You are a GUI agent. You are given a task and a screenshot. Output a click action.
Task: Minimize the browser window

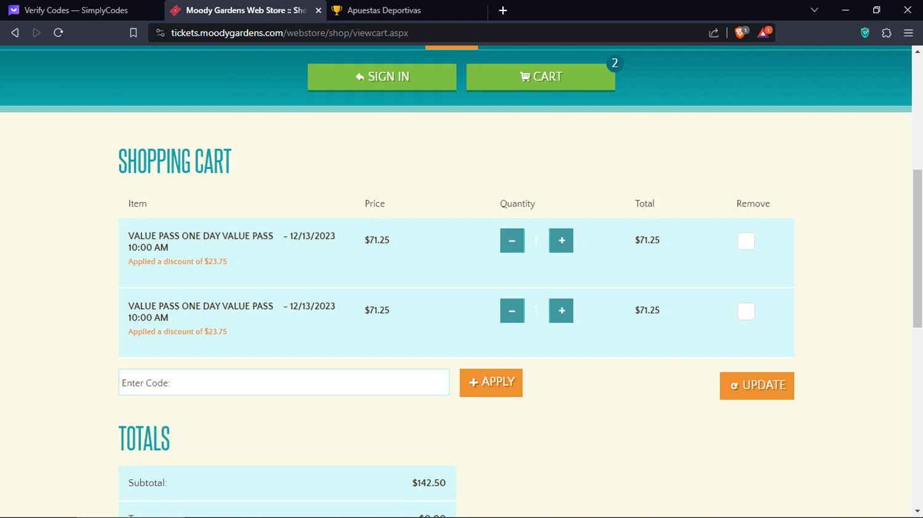coord(845,10)
